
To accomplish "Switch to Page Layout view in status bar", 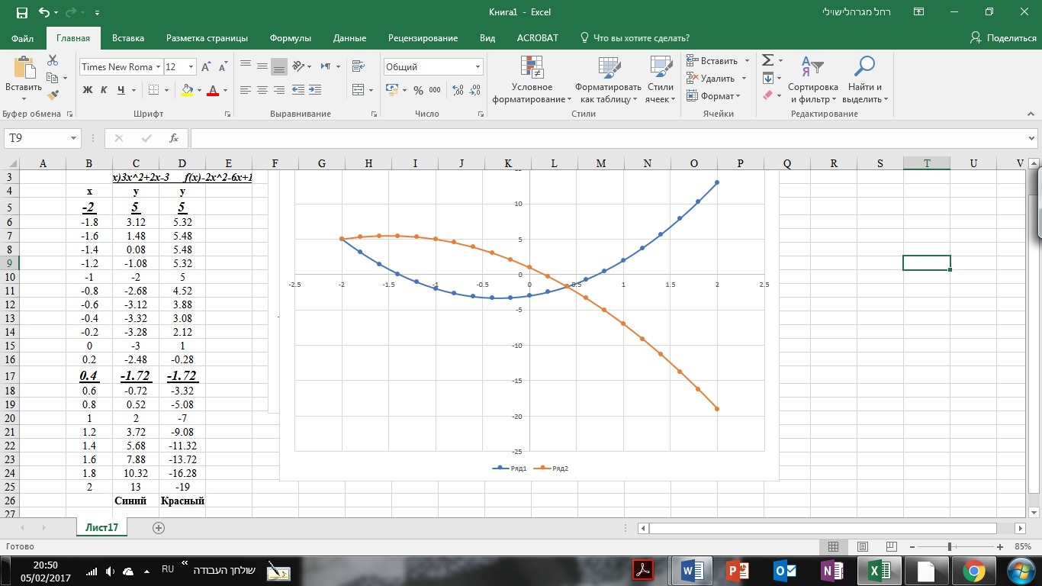I will 862,547.
